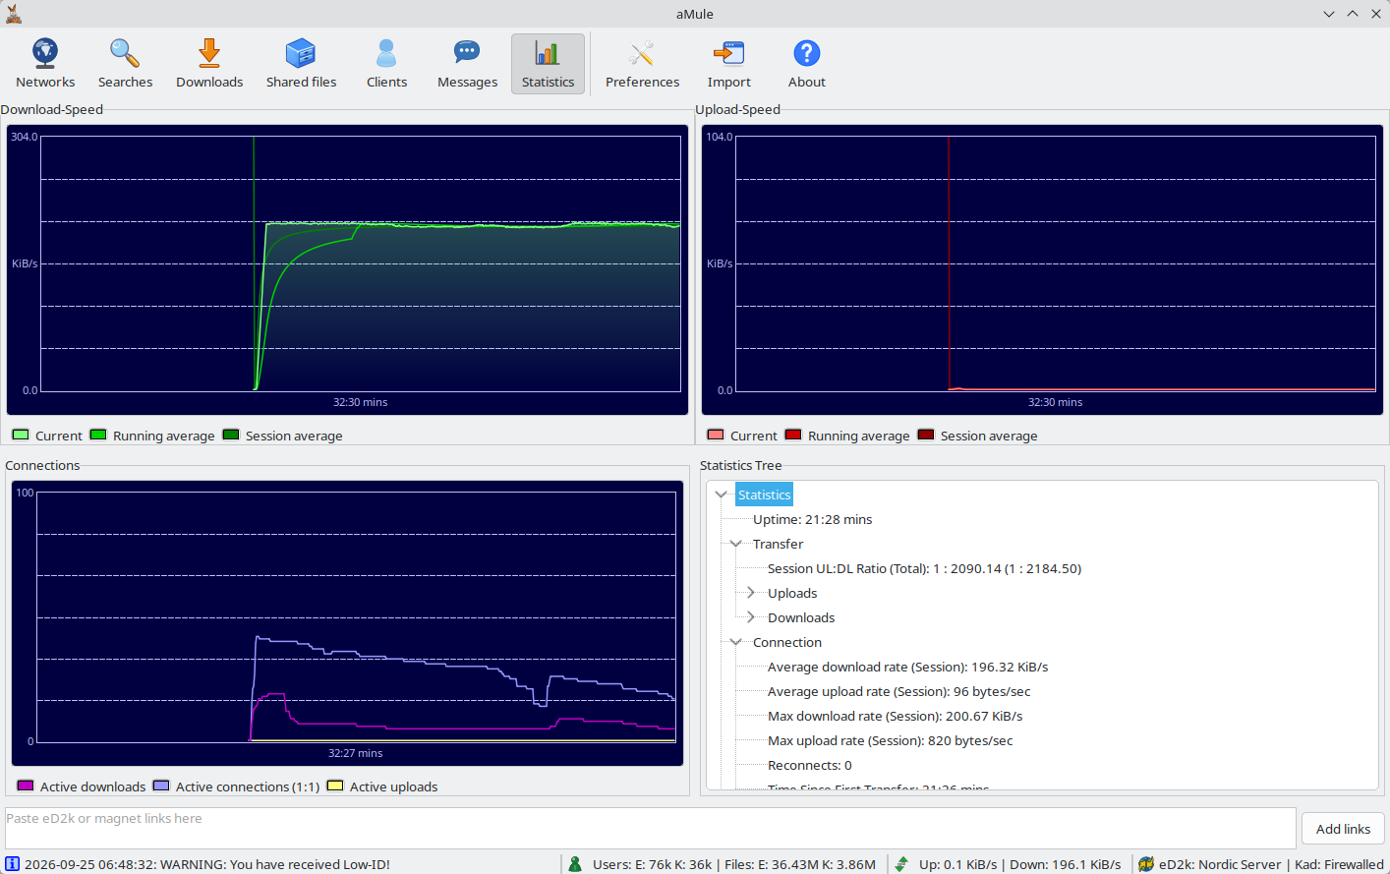Viewport: 1390px width, 874px height.
Task: Collapse the Connection tree node
Action: (x=735, y=642)
